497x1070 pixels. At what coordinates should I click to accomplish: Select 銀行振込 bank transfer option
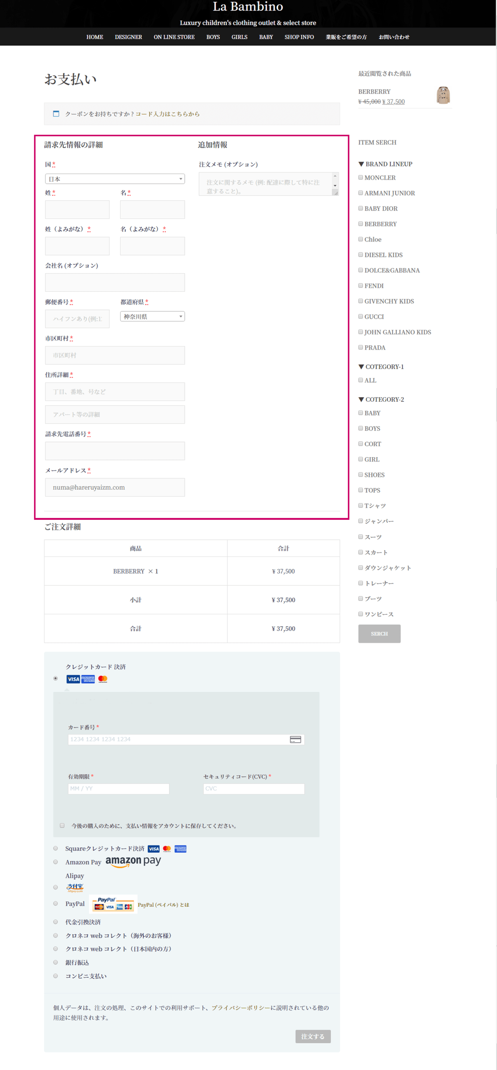(x=56, y=962)
